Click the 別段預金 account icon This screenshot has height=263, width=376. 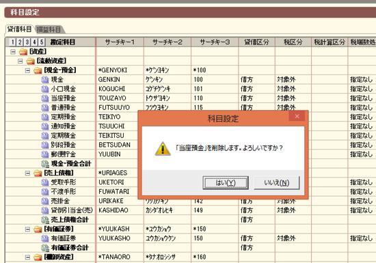point(45,145)
